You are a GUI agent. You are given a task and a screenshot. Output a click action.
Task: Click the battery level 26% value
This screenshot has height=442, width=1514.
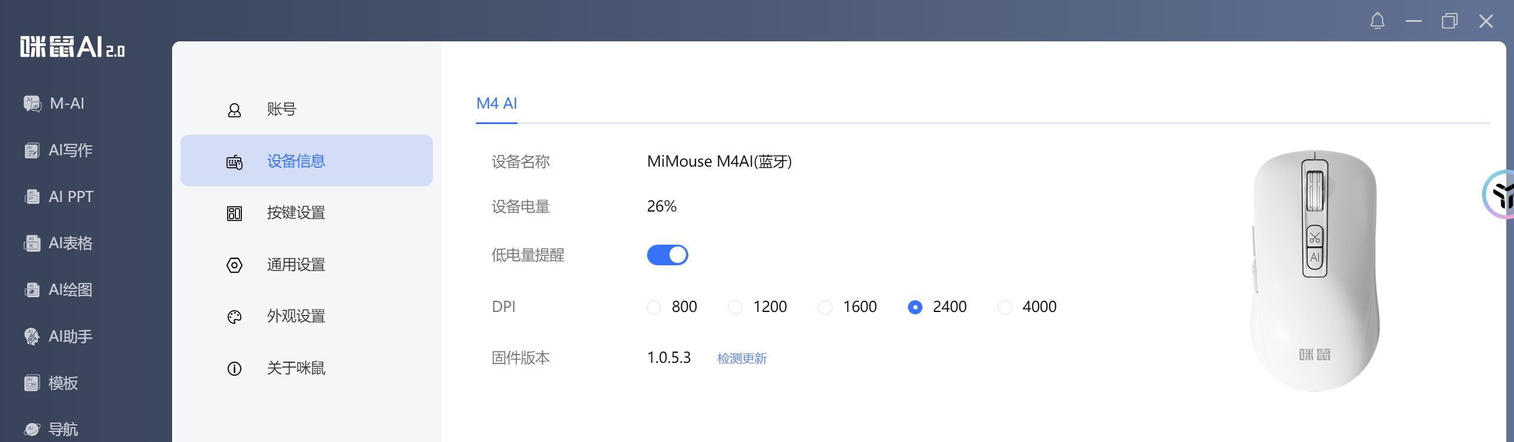coord(662,206)
